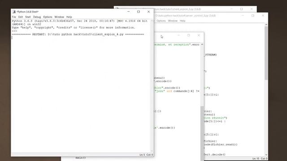Close the client_espion_3.py editor window
Screen dimensions: 287x161
(252, 9)
